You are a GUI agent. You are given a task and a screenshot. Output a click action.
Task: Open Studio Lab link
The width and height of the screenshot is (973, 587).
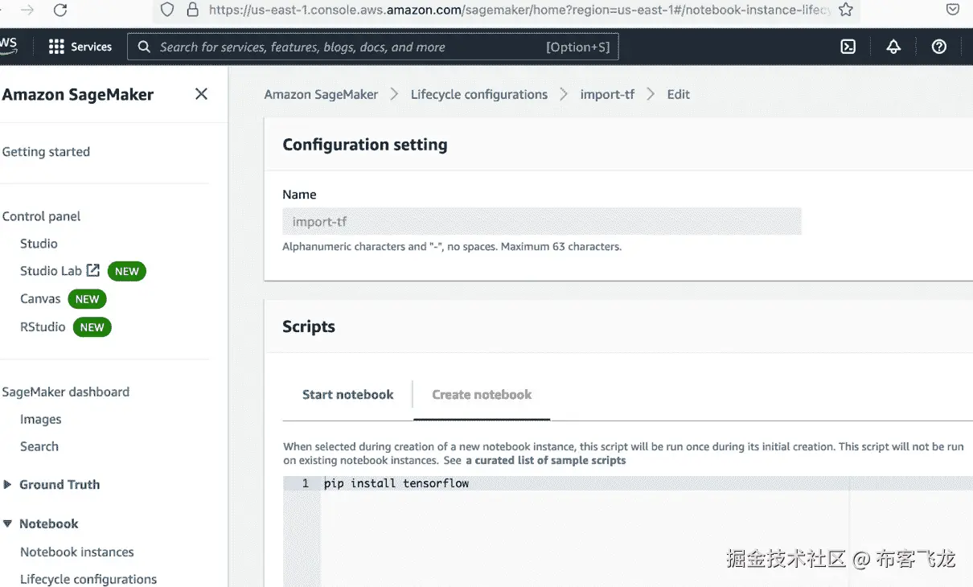[x=51, y=271]
